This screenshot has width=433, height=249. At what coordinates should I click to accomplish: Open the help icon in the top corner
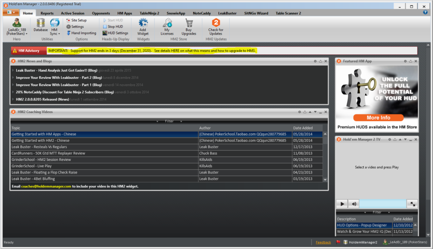point(425,12)
